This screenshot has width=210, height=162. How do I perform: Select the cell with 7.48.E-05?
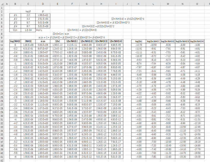pyautogui.click(x=58, y=97)
